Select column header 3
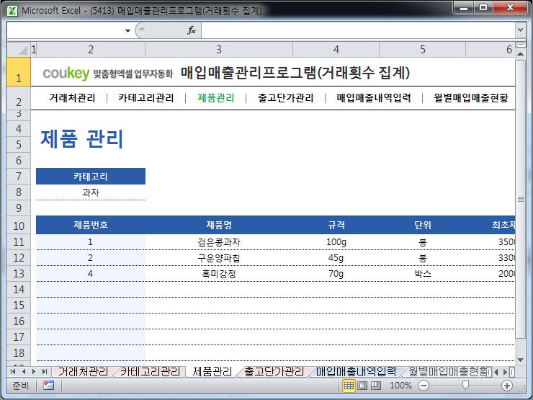The image size is (533, 400). point(218,50)
